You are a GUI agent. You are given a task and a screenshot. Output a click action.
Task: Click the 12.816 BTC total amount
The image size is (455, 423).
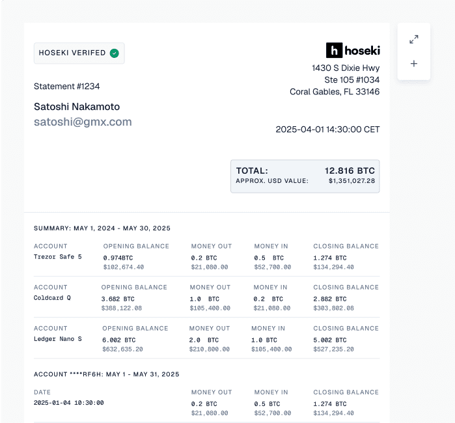click(350, 171)
